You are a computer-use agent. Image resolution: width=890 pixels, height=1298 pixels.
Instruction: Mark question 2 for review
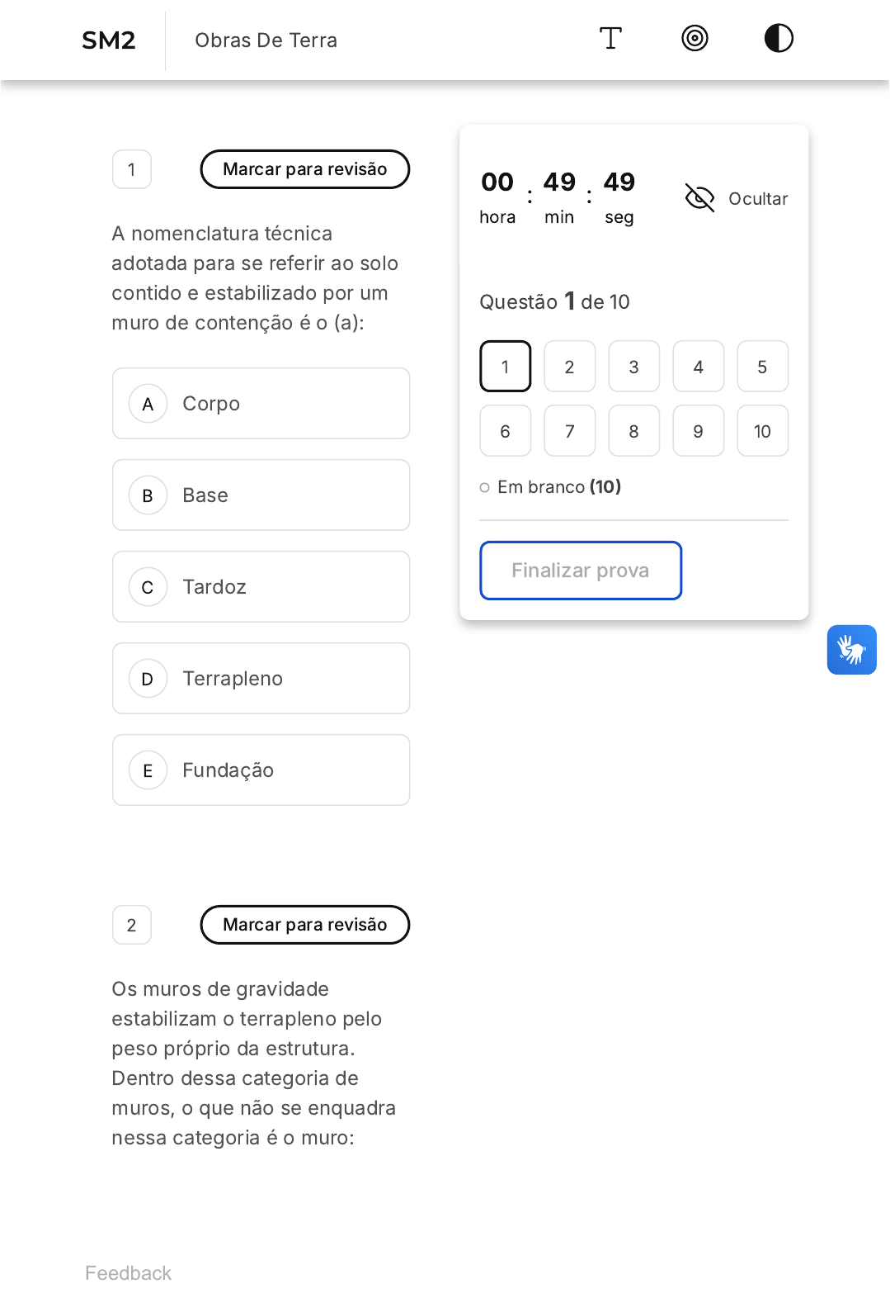click(x=304, y=925)
